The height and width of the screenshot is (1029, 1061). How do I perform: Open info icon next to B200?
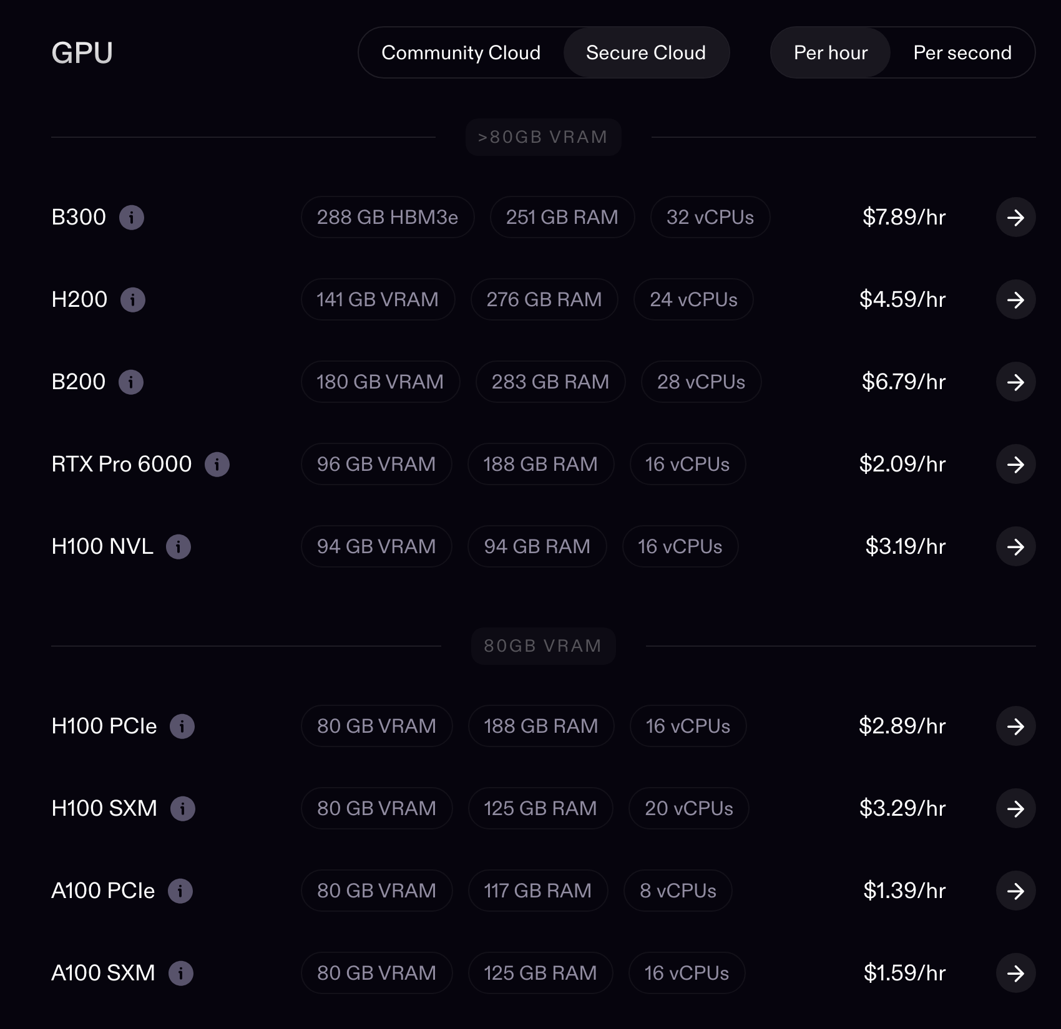pyautogui.click(x=131, y=382)
